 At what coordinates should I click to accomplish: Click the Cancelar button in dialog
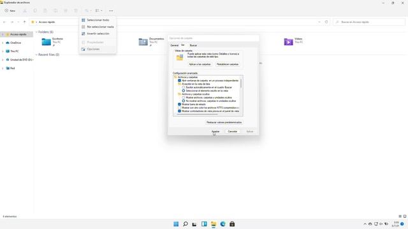coord(232,132)
